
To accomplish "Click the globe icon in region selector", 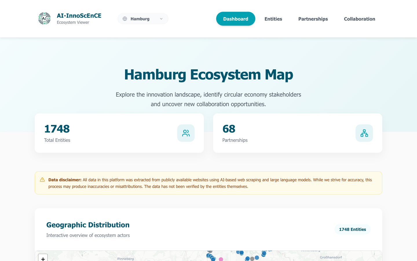I will pos(125,19).
